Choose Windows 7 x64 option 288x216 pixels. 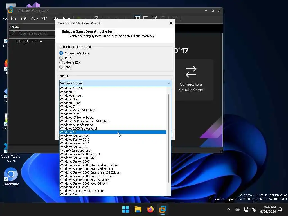pyautogui.click(x=113, y=103)
